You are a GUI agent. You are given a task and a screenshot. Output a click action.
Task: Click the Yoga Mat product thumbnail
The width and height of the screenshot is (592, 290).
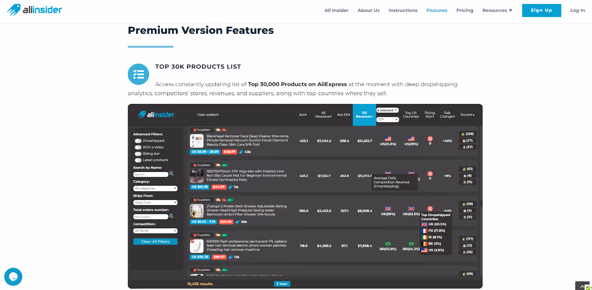pos(197,176)
